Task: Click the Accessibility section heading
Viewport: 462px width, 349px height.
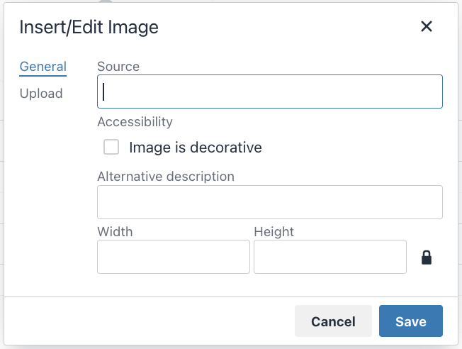Action: pos(135,121)
